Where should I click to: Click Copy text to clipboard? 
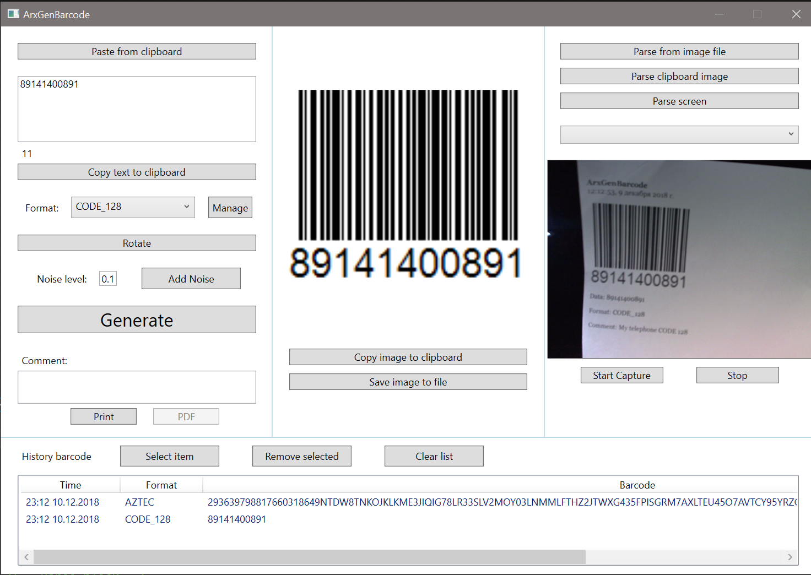(137, 172)
